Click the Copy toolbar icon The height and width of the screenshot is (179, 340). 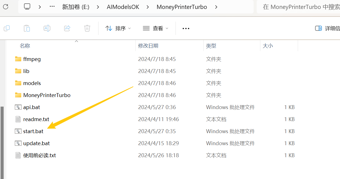[x=7, y=28]
